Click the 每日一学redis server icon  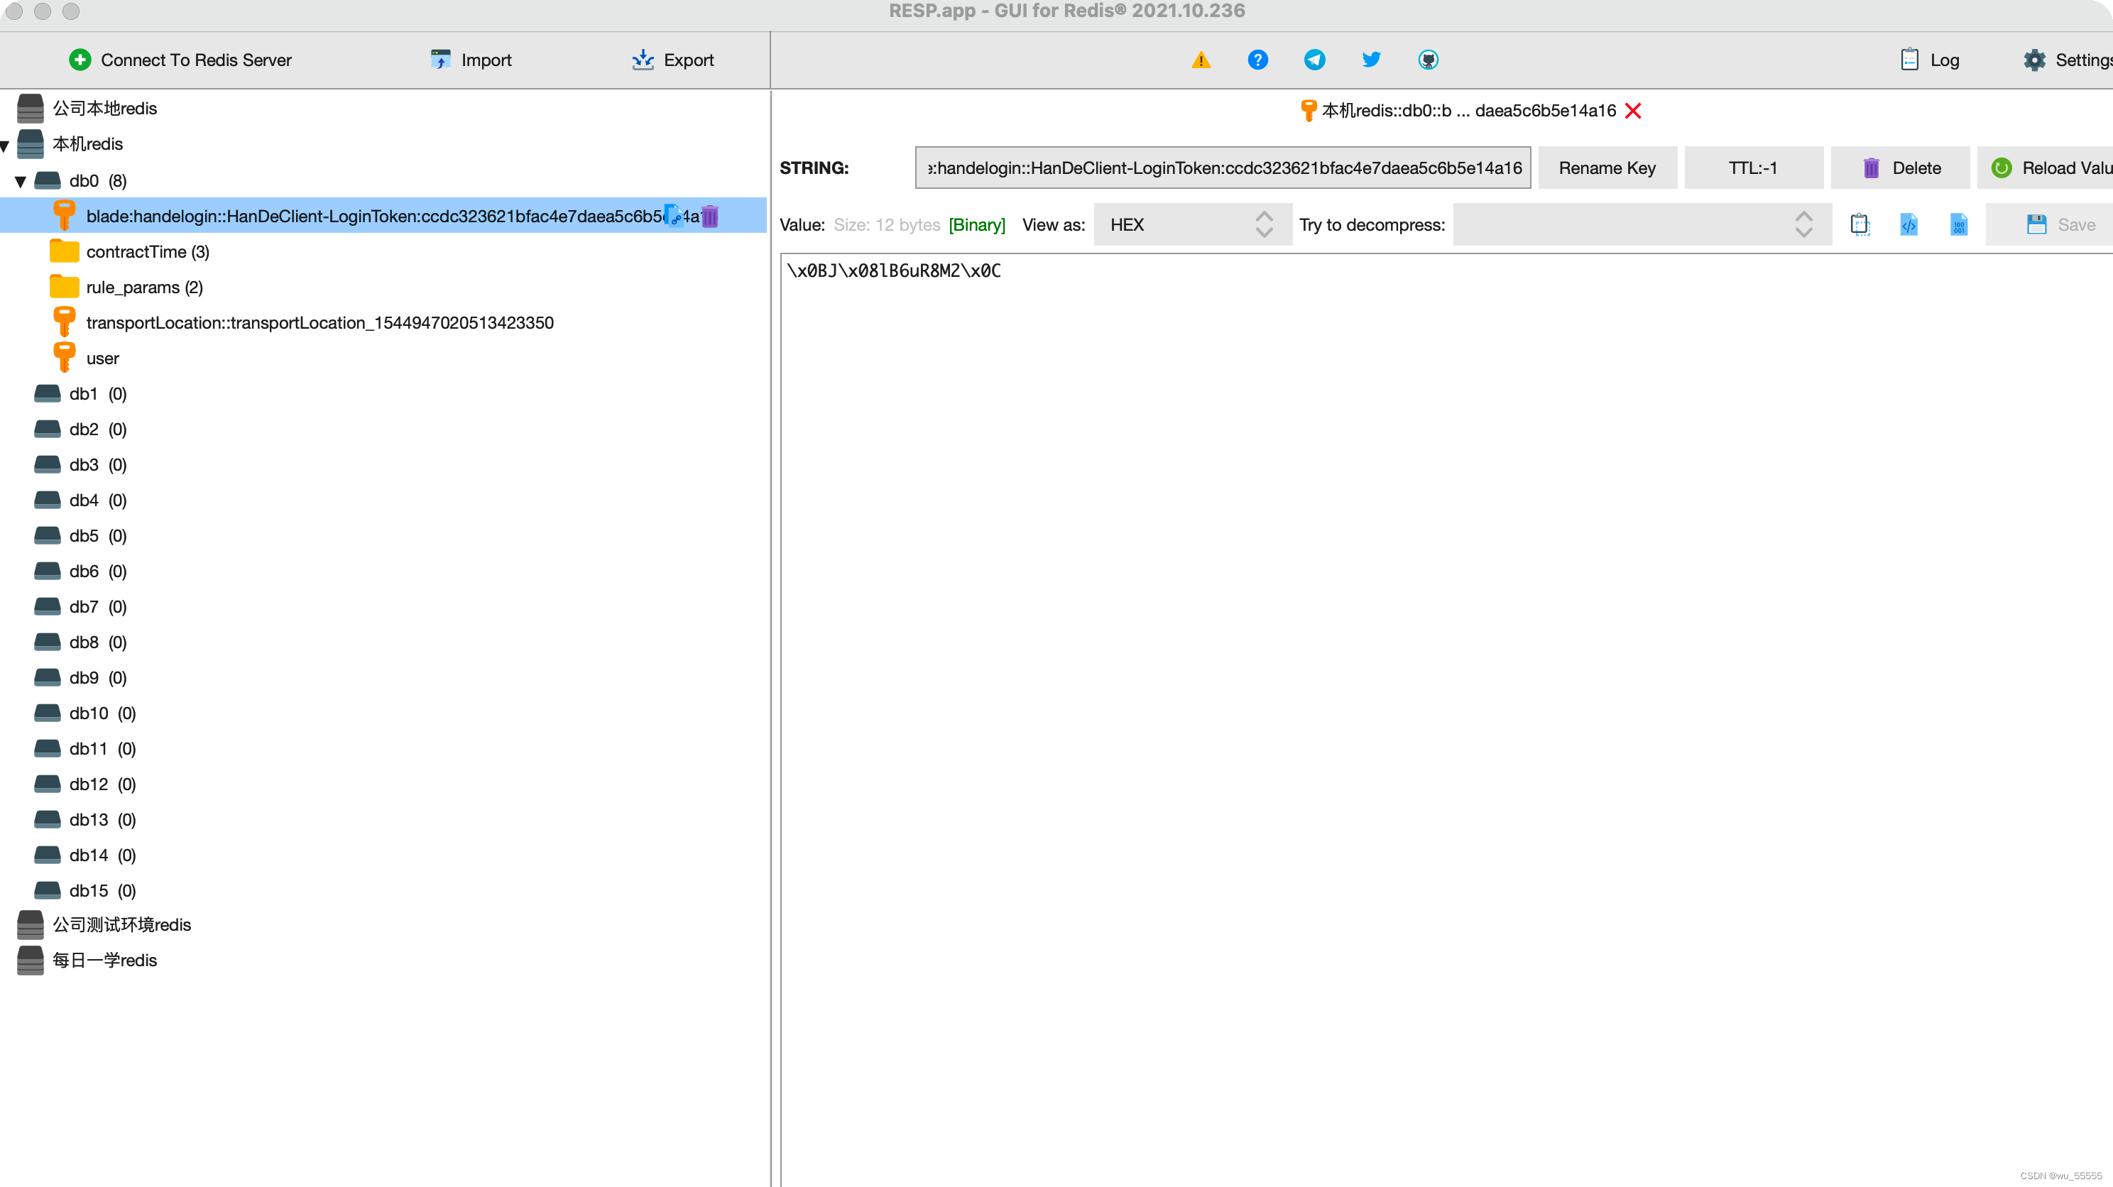(x=31, y=961)
